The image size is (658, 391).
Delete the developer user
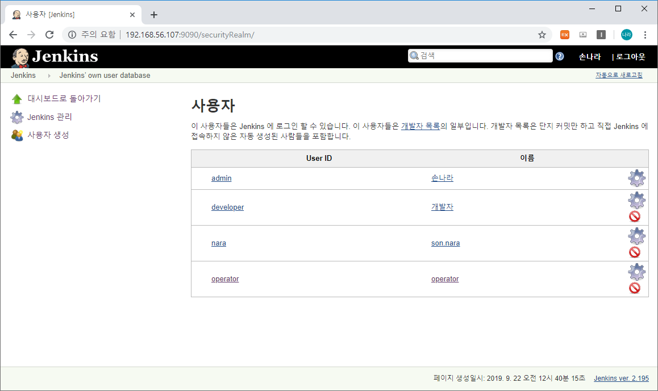point(635,217)
